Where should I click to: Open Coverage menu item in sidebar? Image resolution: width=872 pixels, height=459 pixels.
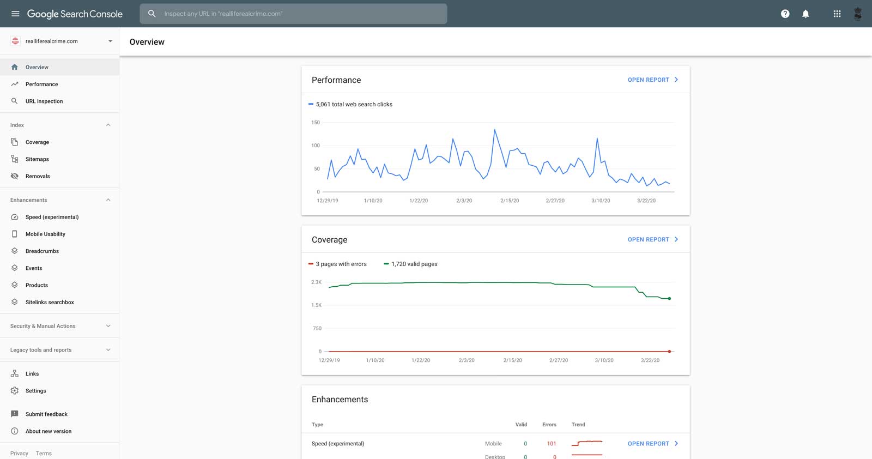click(x=59, y=142)
